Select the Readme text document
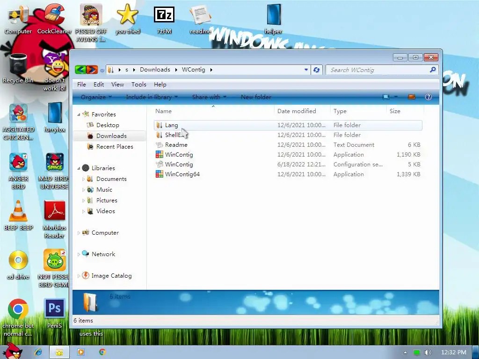 click(288, 145)
